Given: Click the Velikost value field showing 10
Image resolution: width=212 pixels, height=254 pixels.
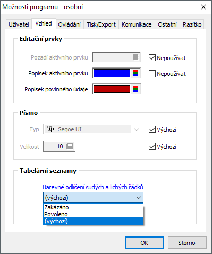Looking at the screenshot, I should [x=59, y=146].
